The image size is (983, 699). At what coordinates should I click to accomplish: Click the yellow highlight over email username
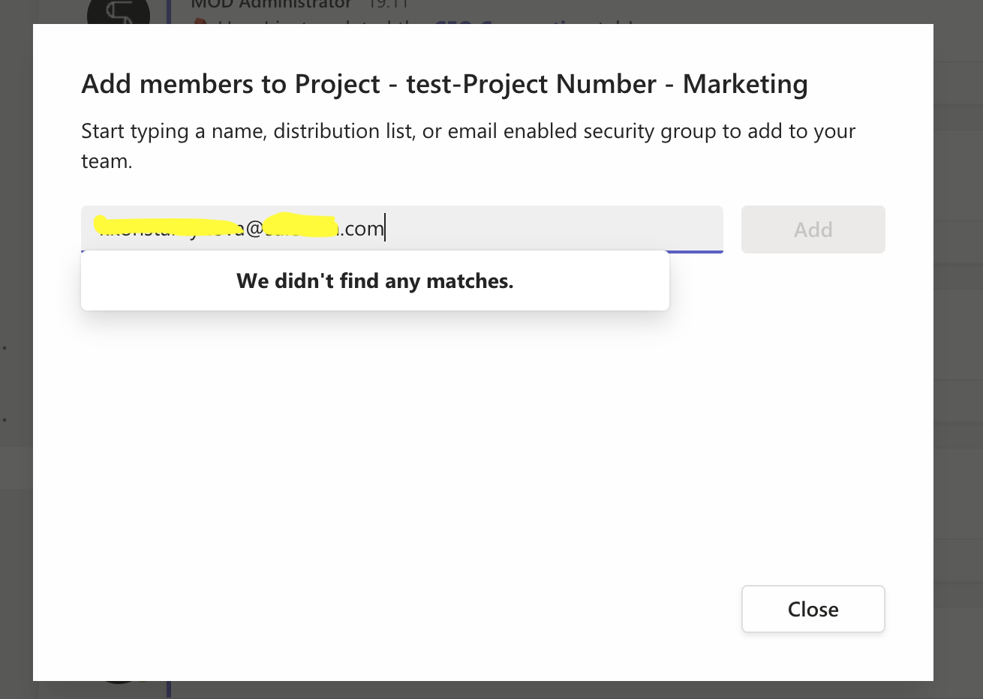pos(161,223)
